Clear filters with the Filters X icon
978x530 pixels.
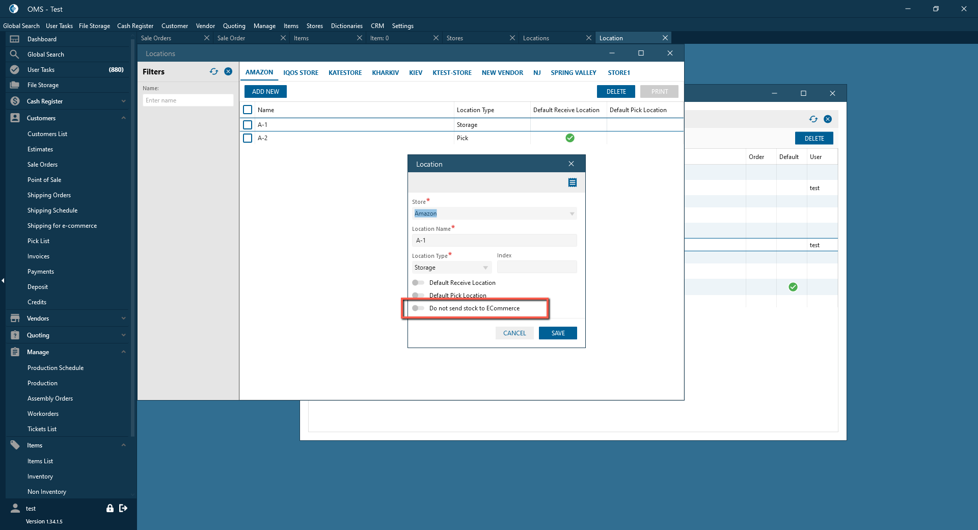point(228,72)
